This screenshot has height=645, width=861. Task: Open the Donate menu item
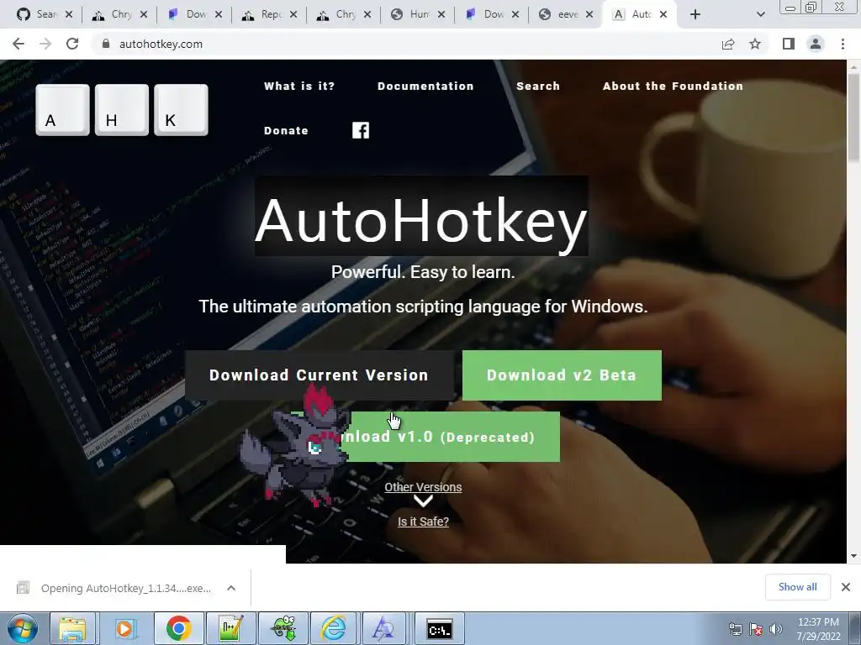(286, 130)
